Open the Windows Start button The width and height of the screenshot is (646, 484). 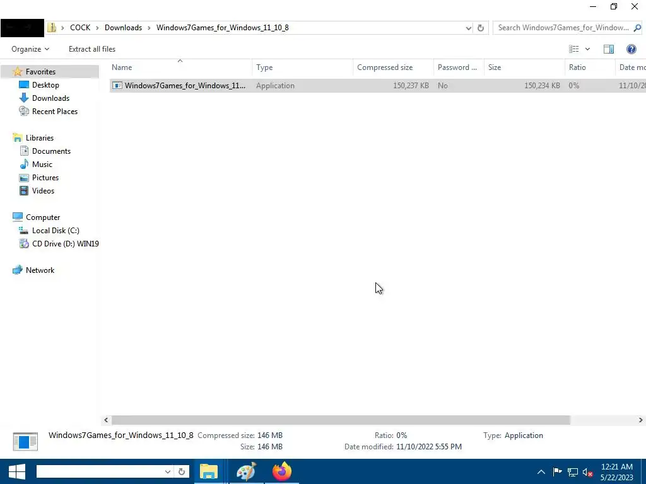pos(17,471)
